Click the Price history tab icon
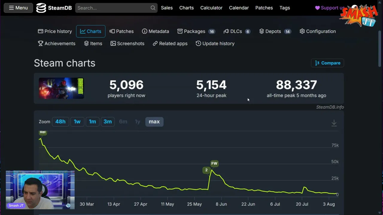 (40, 31)
